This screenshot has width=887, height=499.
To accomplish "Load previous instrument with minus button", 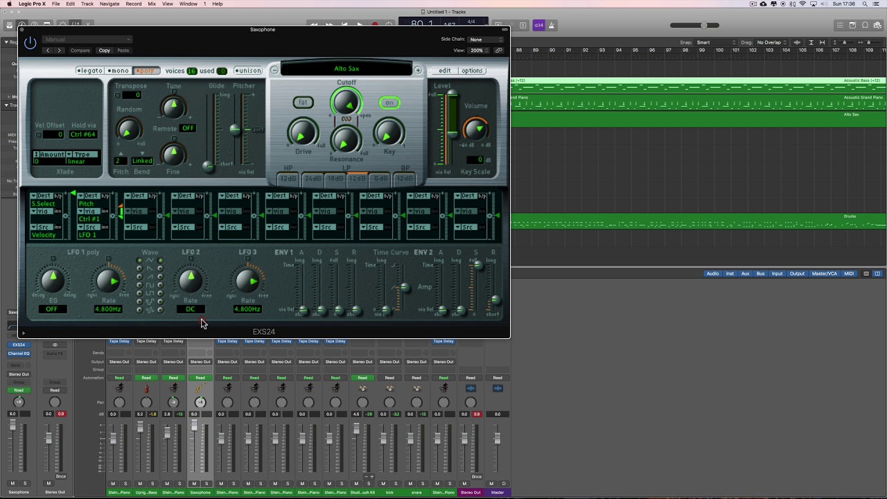I will point(274,70).
